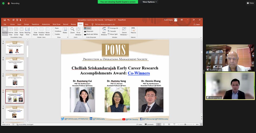The height and width of the screenshot is (133, 256).
Task: Start slideshow from quick access toolbar icon
Action: click(x=17, y=20)
